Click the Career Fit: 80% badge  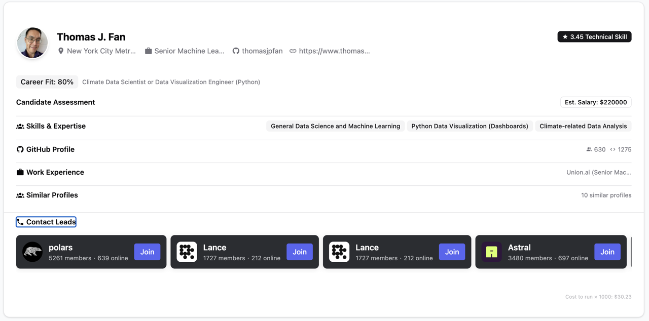coord(47,82)
